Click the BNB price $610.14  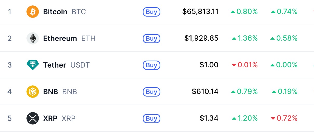coord(205,92)
